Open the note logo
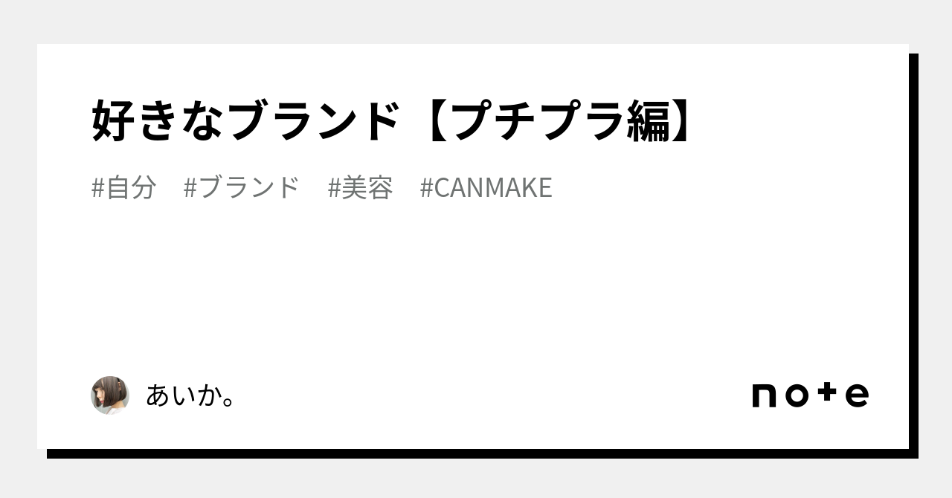The image size is (952, 498). click(810, 395)
